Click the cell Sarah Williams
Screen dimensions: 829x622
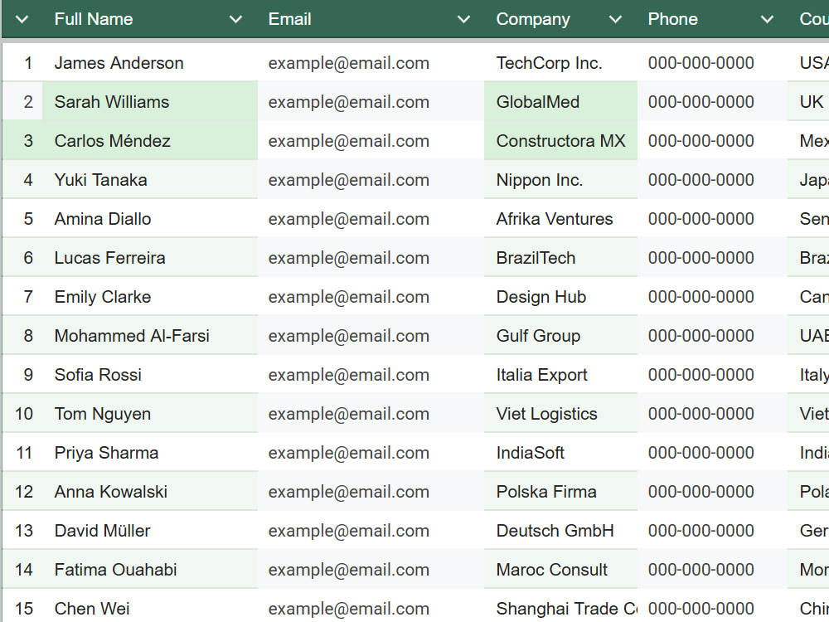(150, 101)
